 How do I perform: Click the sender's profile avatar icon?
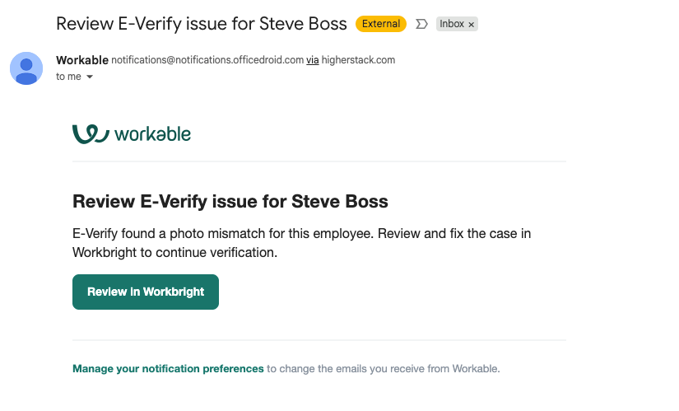click(26, 68)
